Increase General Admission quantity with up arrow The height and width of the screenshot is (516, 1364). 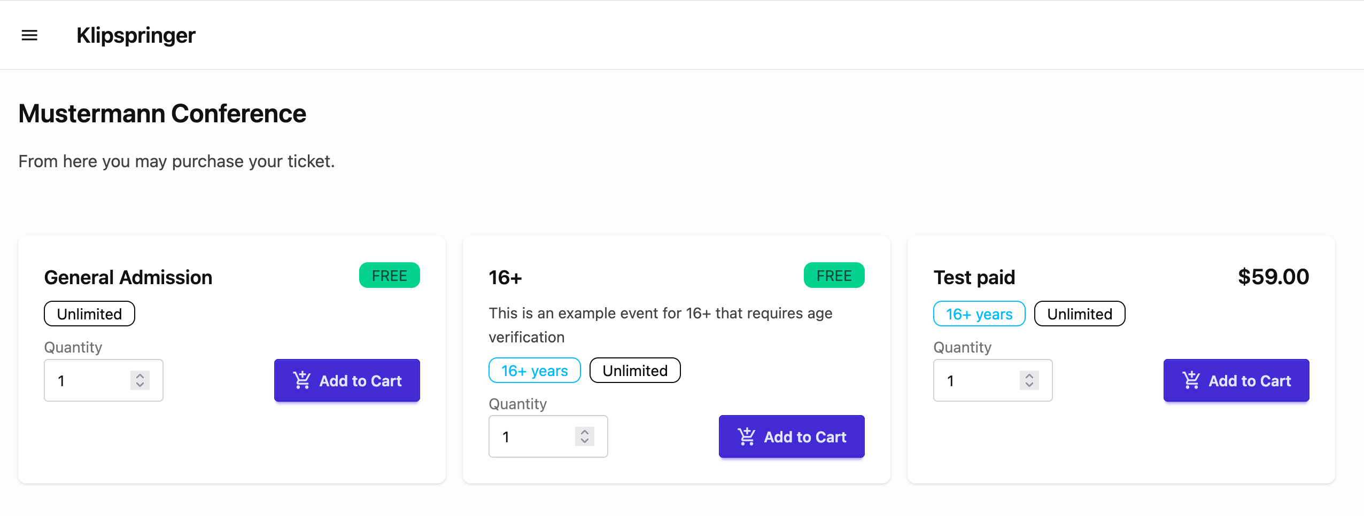[x=140, y=376]
